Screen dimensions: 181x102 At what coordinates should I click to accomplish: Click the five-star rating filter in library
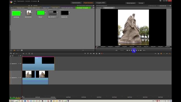pos(35,6)
